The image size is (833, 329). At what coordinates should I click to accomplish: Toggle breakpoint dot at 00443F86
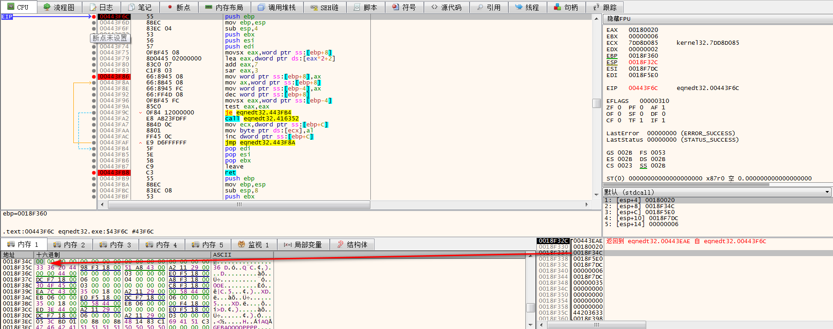(94, 77)
